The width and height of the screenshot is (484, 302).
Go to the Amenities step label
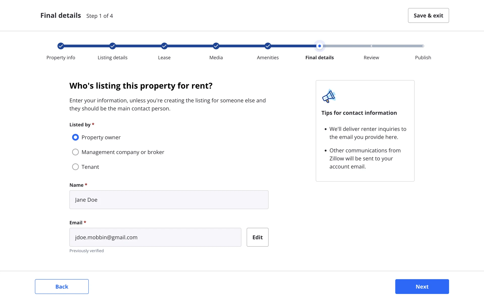click(x=268, y=58)
